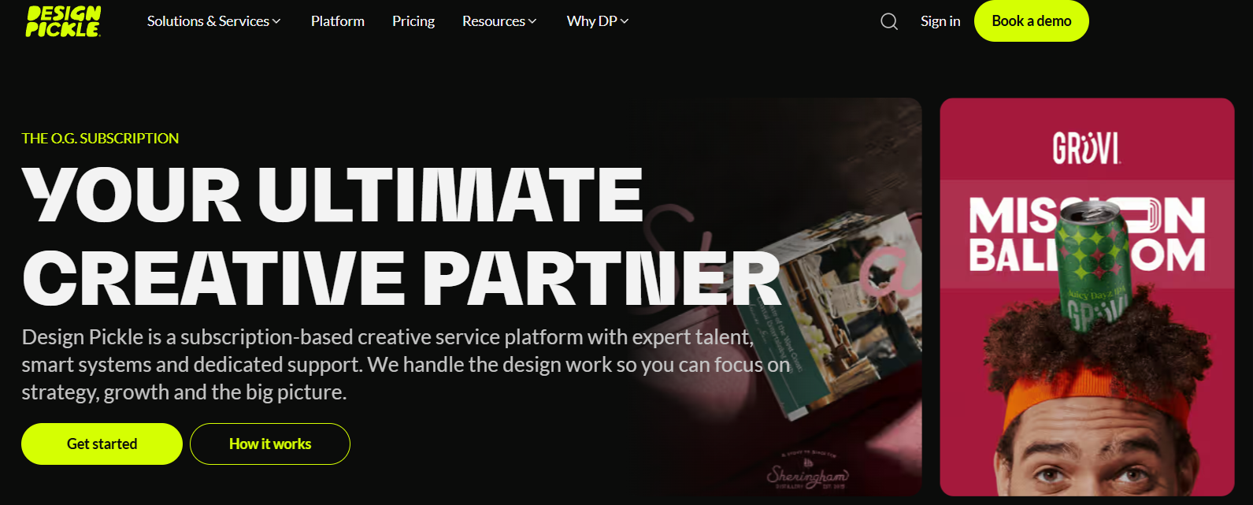Click the How it works button
The height and width of the screenshot is (505, 1253).
[x=270, y=444]
